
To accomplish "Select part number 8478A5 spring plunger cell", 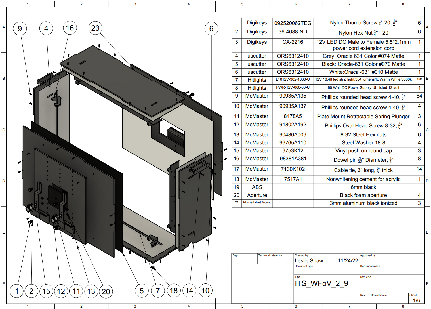I will pos(292,116).
